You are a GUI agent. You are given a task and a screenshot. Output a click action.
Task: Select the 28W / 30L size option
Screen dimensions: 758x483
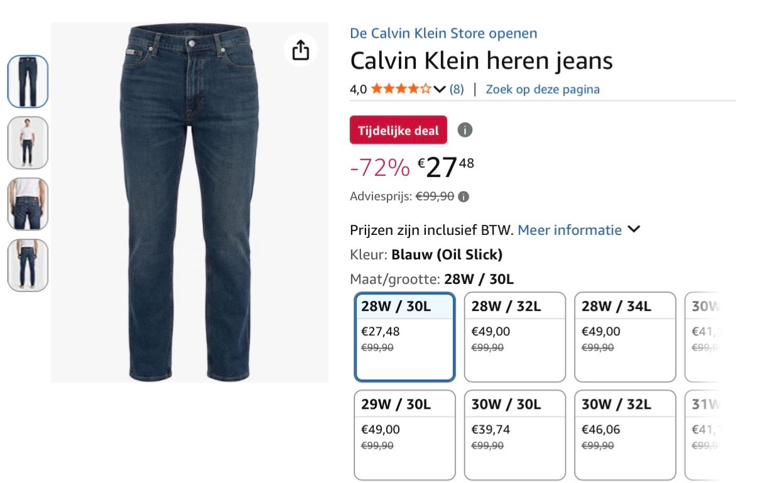404,337
